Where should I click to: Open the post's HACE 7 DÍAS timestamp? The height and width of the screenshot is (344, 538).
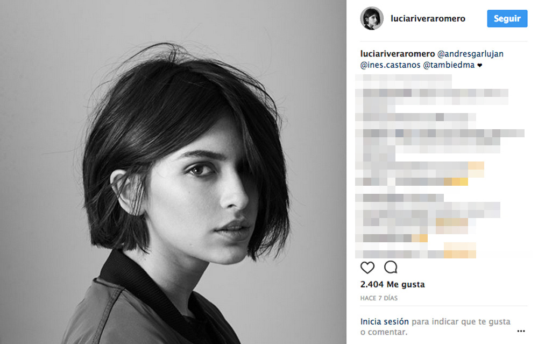click(379, 298)
